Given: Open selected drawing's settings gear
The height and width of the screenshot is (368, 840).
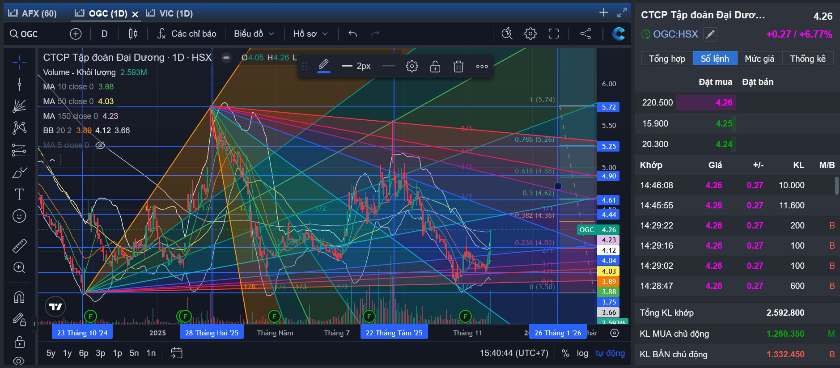Looking at the screenshot, I should (x=412, y=67).
